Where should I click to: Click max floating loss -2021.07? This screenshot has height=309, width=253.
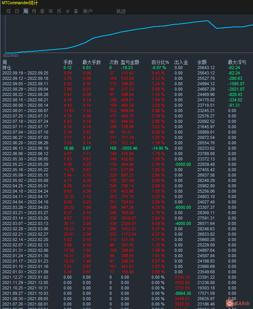click(236, 89)
